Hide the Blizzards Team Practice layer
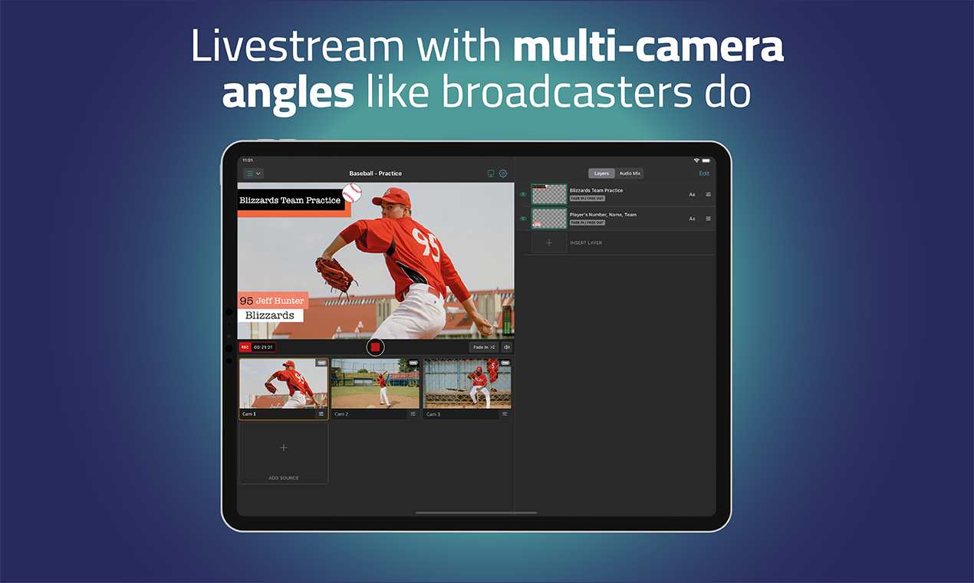974x583 pixels. [x=523, y=194]
